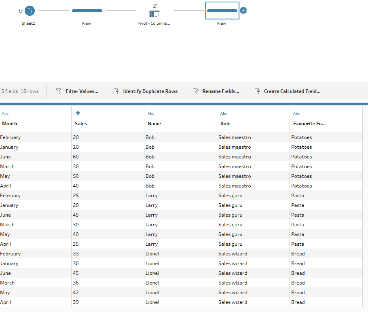Click Filter Values text button
This screenshot has height=312, width=368.
(x=82, y=91)
